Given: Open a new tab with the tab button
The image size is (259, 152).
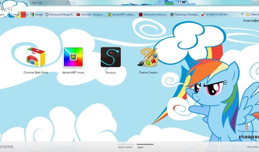Looking at the screenshot, I should point(73,3).
